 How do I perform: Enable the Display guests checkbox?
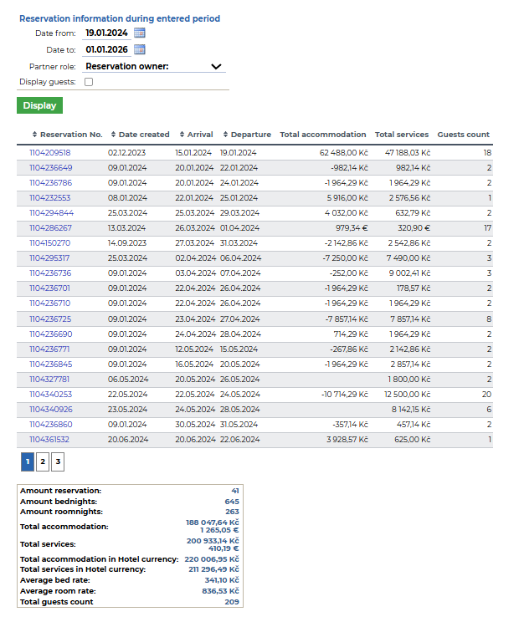(x=89, y=82)
